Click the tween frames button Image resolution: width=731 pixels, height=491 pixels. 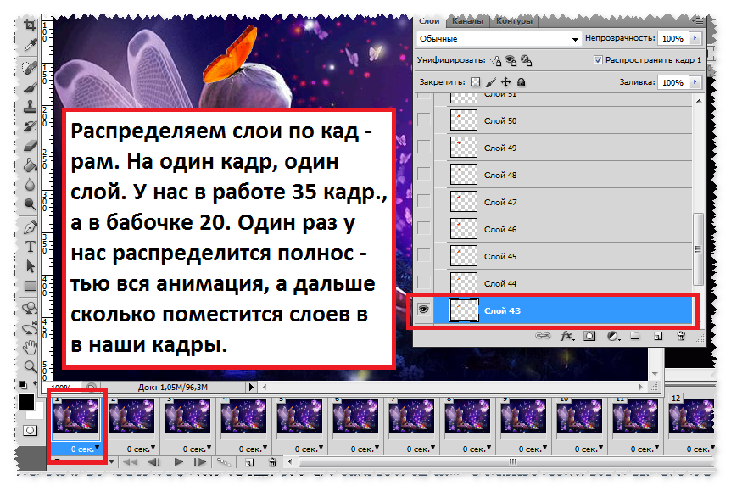223,461
